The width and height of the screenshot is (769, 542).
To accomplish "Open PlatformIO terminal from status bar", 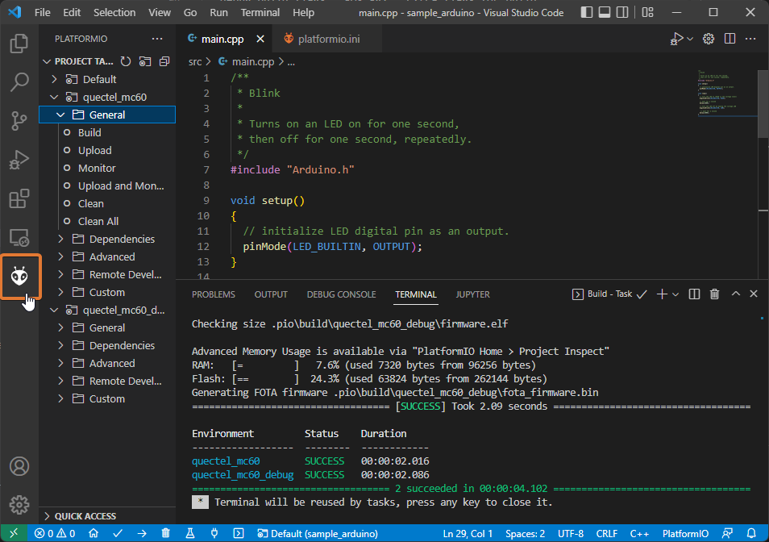I will coord(239,533).
